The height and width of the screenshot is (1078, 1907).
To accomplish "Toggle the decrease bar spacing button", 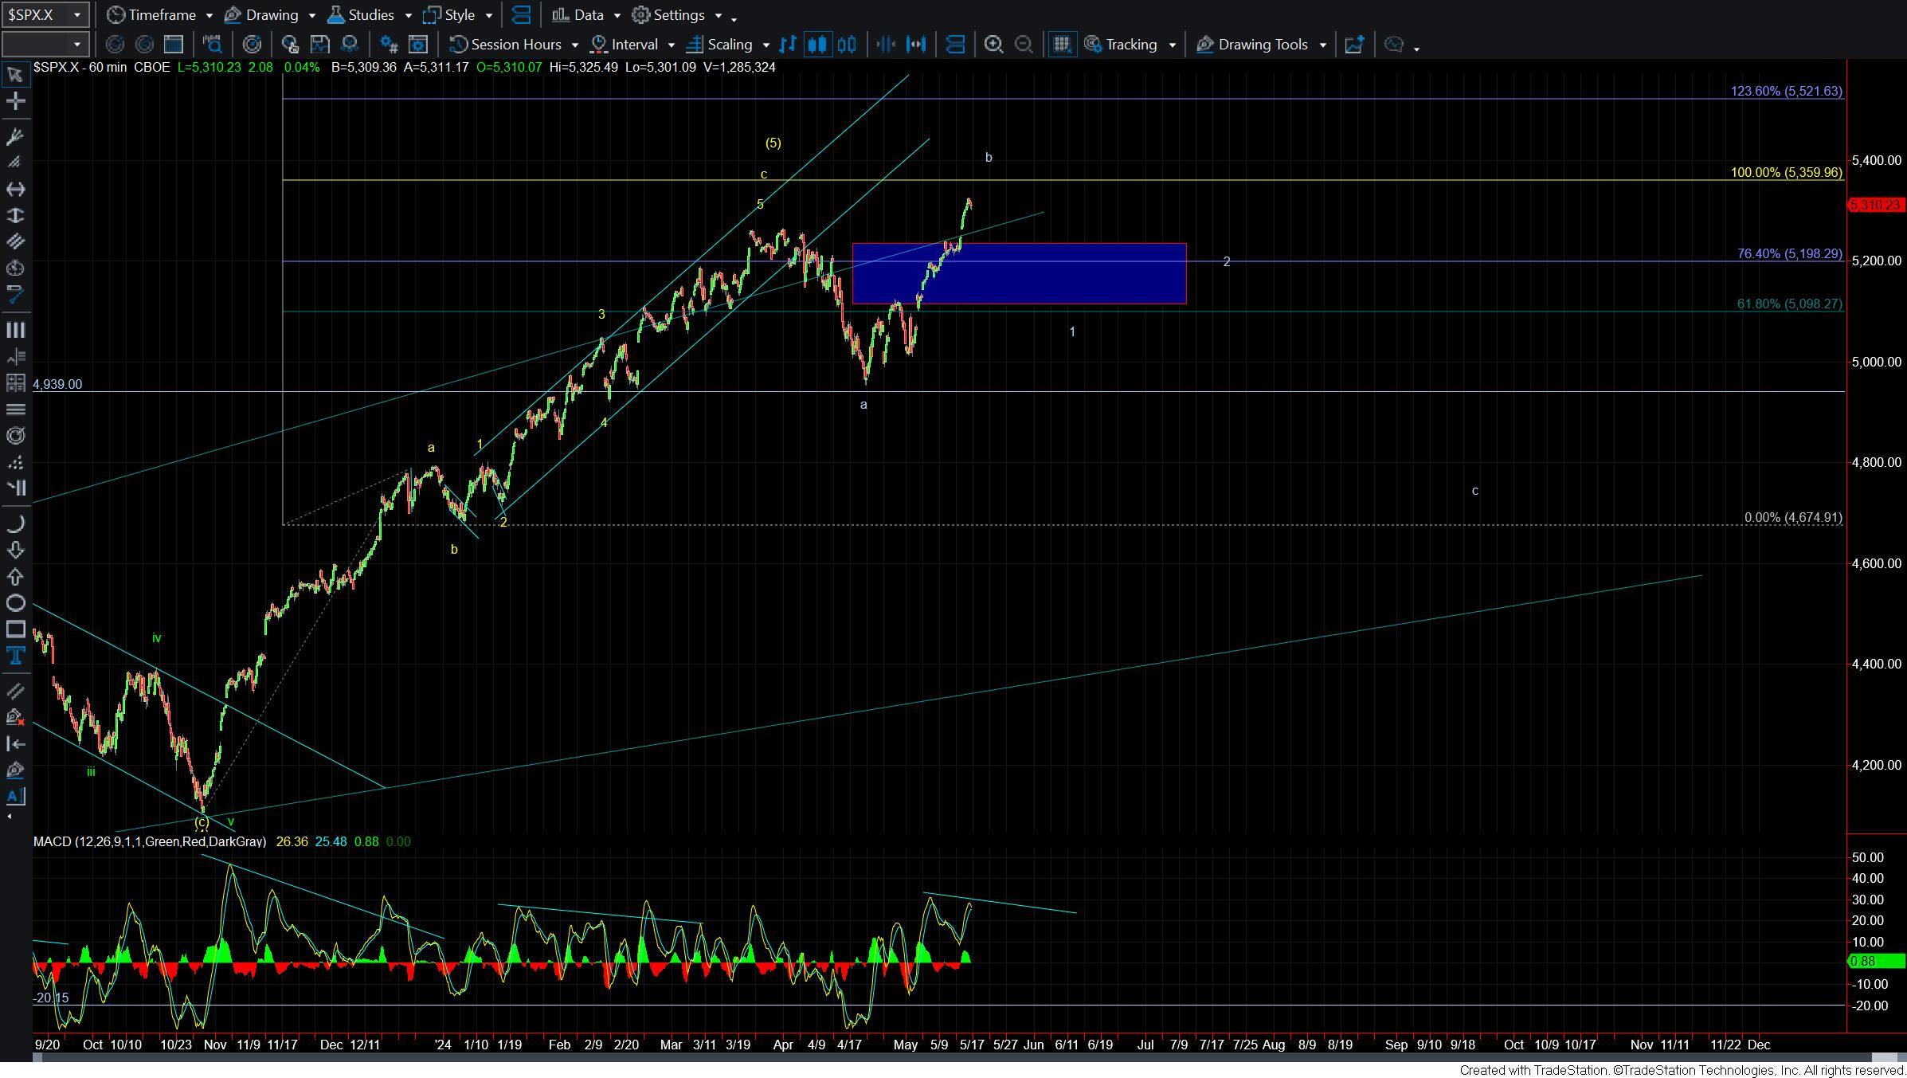I will pyautogui.click(x=886, y=45).
